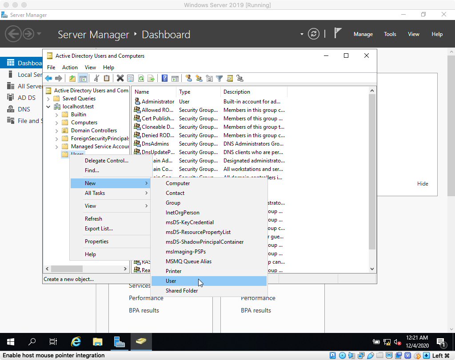The height and width of the screenshot is (360, 455).
Task: Click the Create new organizational unit icon
Action: (209, 78)
